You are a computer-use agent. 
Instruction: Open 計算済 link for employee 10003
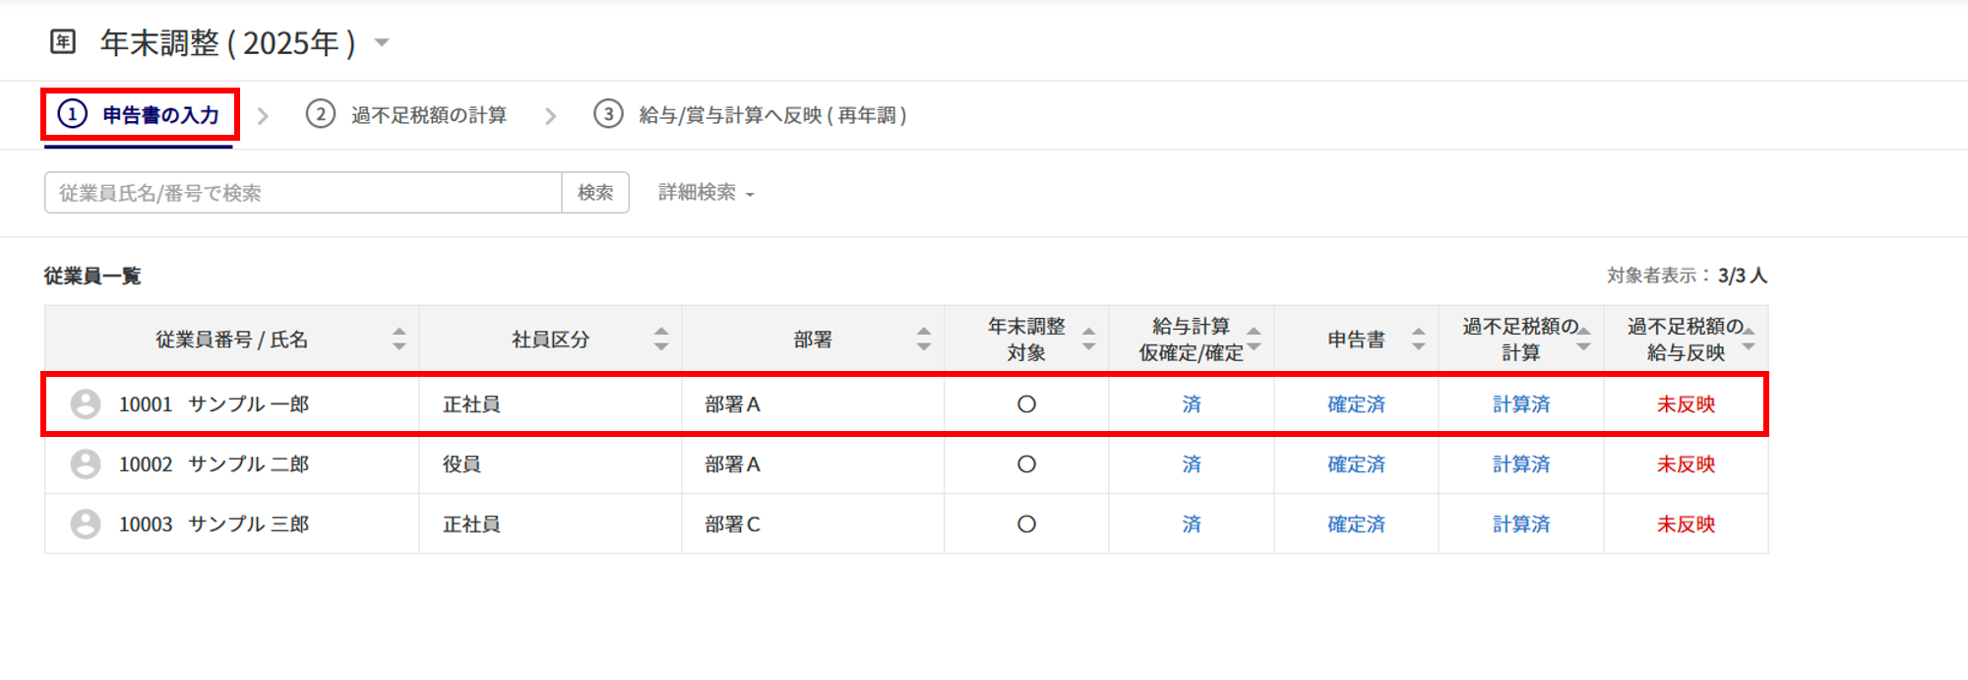coord(1520,525)
